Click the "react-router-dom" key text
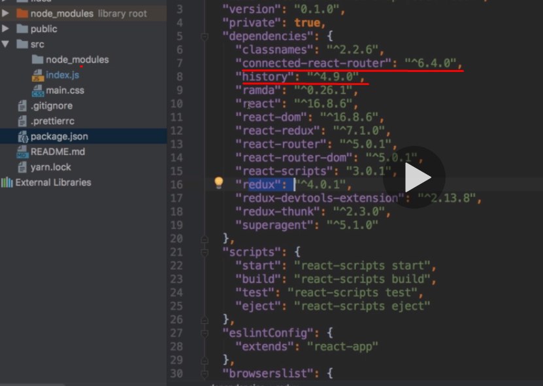 point(294,158)
